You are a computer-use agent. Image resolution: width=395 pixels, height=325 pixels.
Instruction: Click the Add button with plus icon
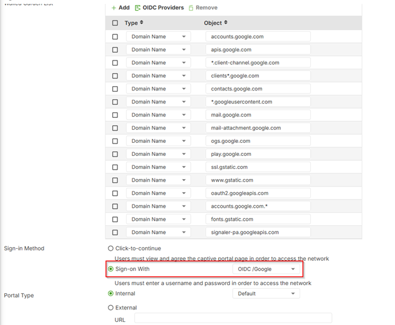[120, 8]
